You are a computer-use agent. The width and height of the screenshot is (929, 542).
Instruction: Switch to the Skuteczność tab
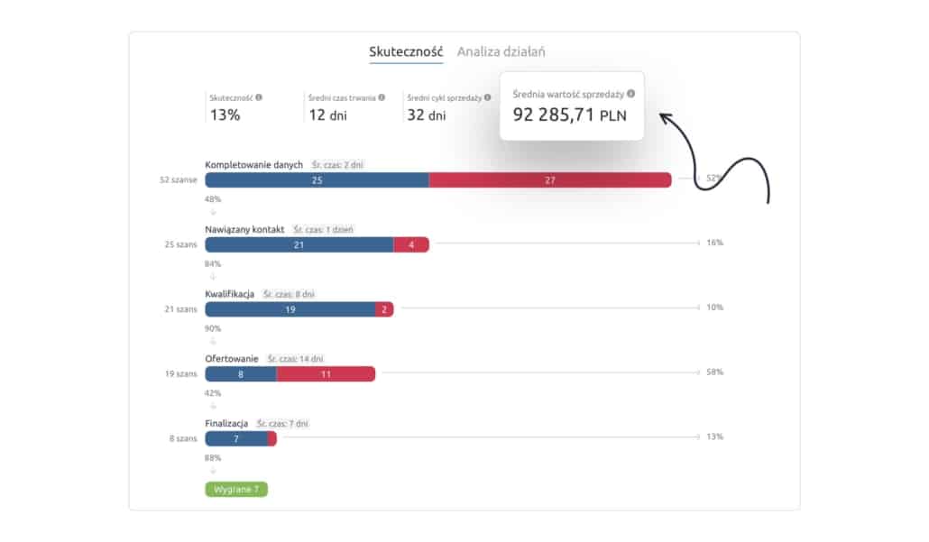tap(406, 52)
